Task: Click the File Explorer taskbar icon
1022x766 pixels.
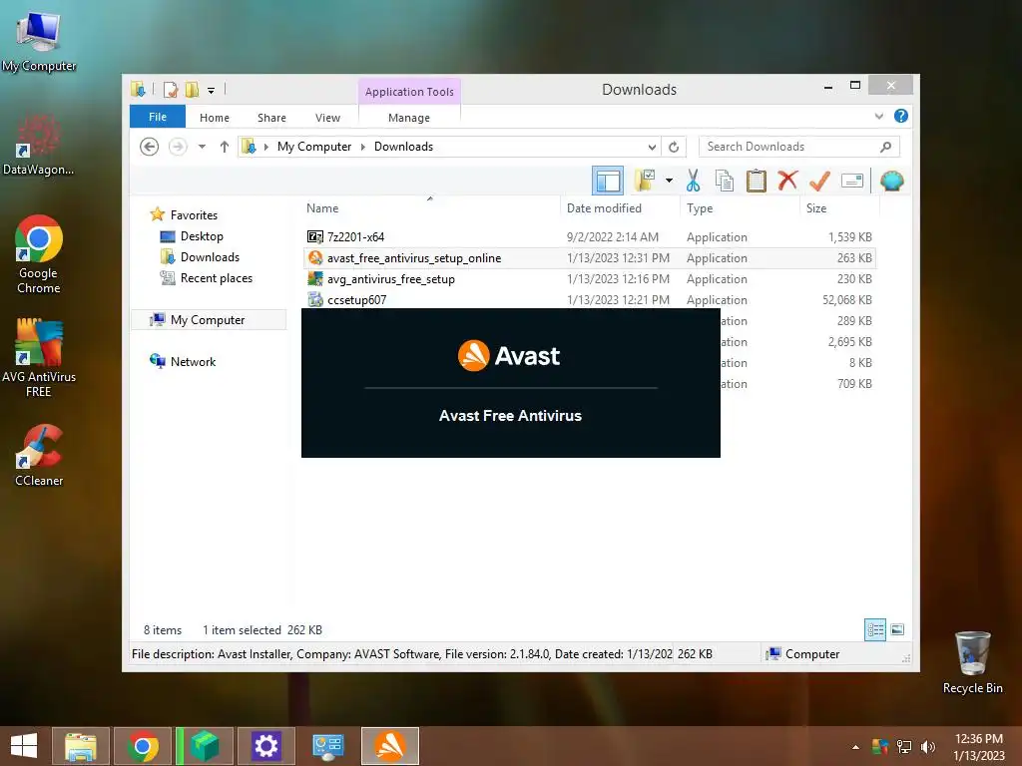Action: point(80,746)
